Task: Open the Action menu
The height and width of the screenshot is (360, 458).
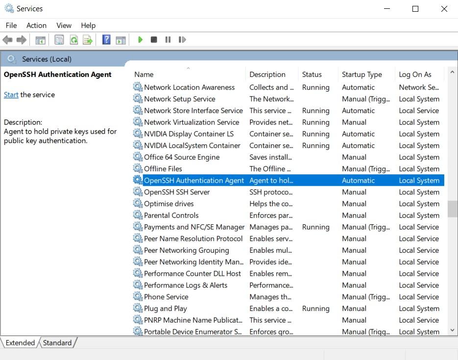Action: click(36, 25)
